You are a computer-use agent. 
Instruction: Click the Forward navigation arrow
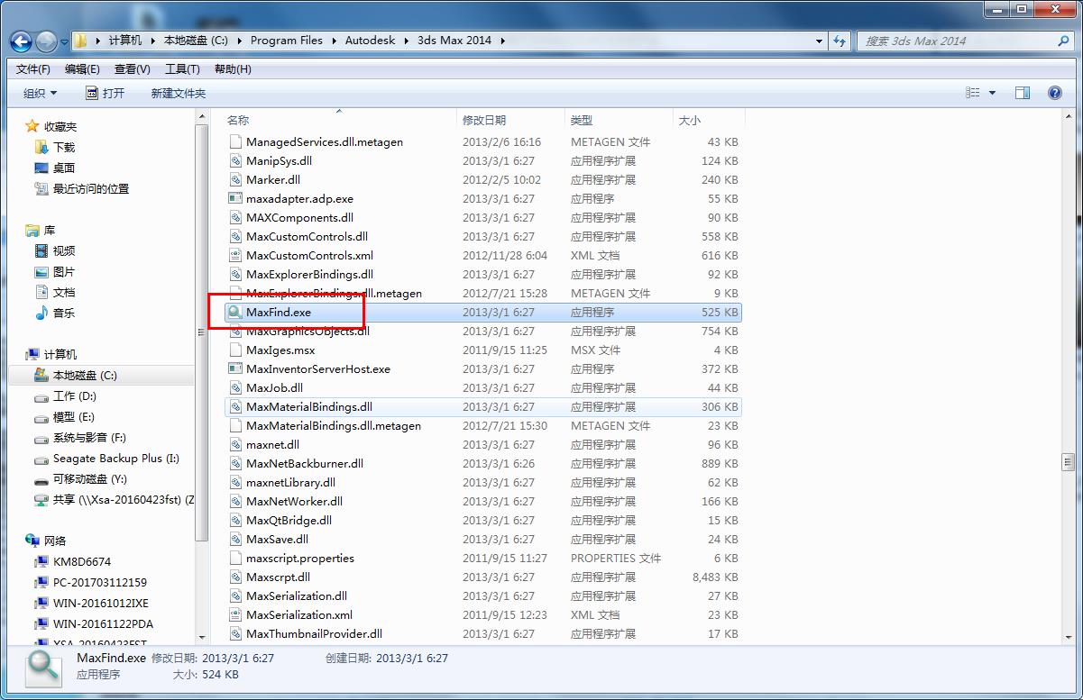(x=45, y=41)
